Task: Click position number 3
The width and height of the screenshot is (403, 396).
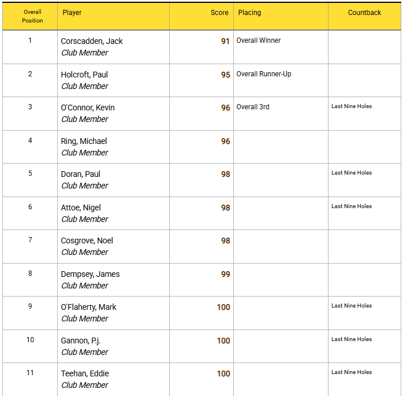Action: click(30, 107)
